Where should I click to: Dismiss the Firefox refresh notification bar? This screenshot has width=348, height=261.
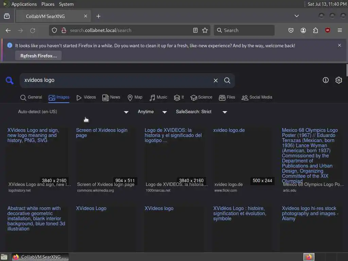point(340,45)
